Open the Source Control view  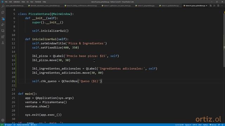(3, 19)
